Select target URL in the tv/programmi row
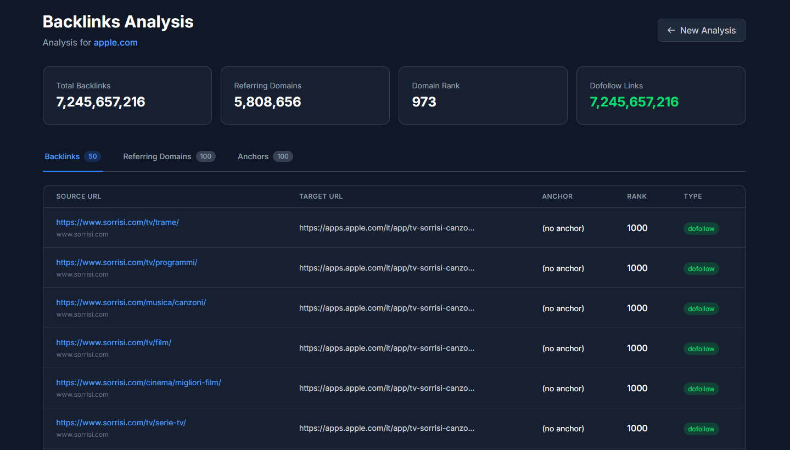Viewport: 790px width, 450px height. pos(387,268)
